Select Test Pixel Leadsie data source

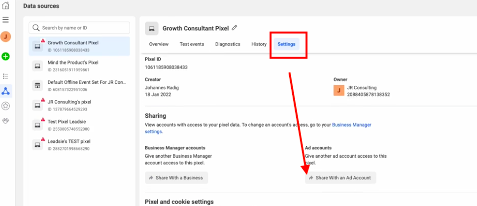pos(79,125)
